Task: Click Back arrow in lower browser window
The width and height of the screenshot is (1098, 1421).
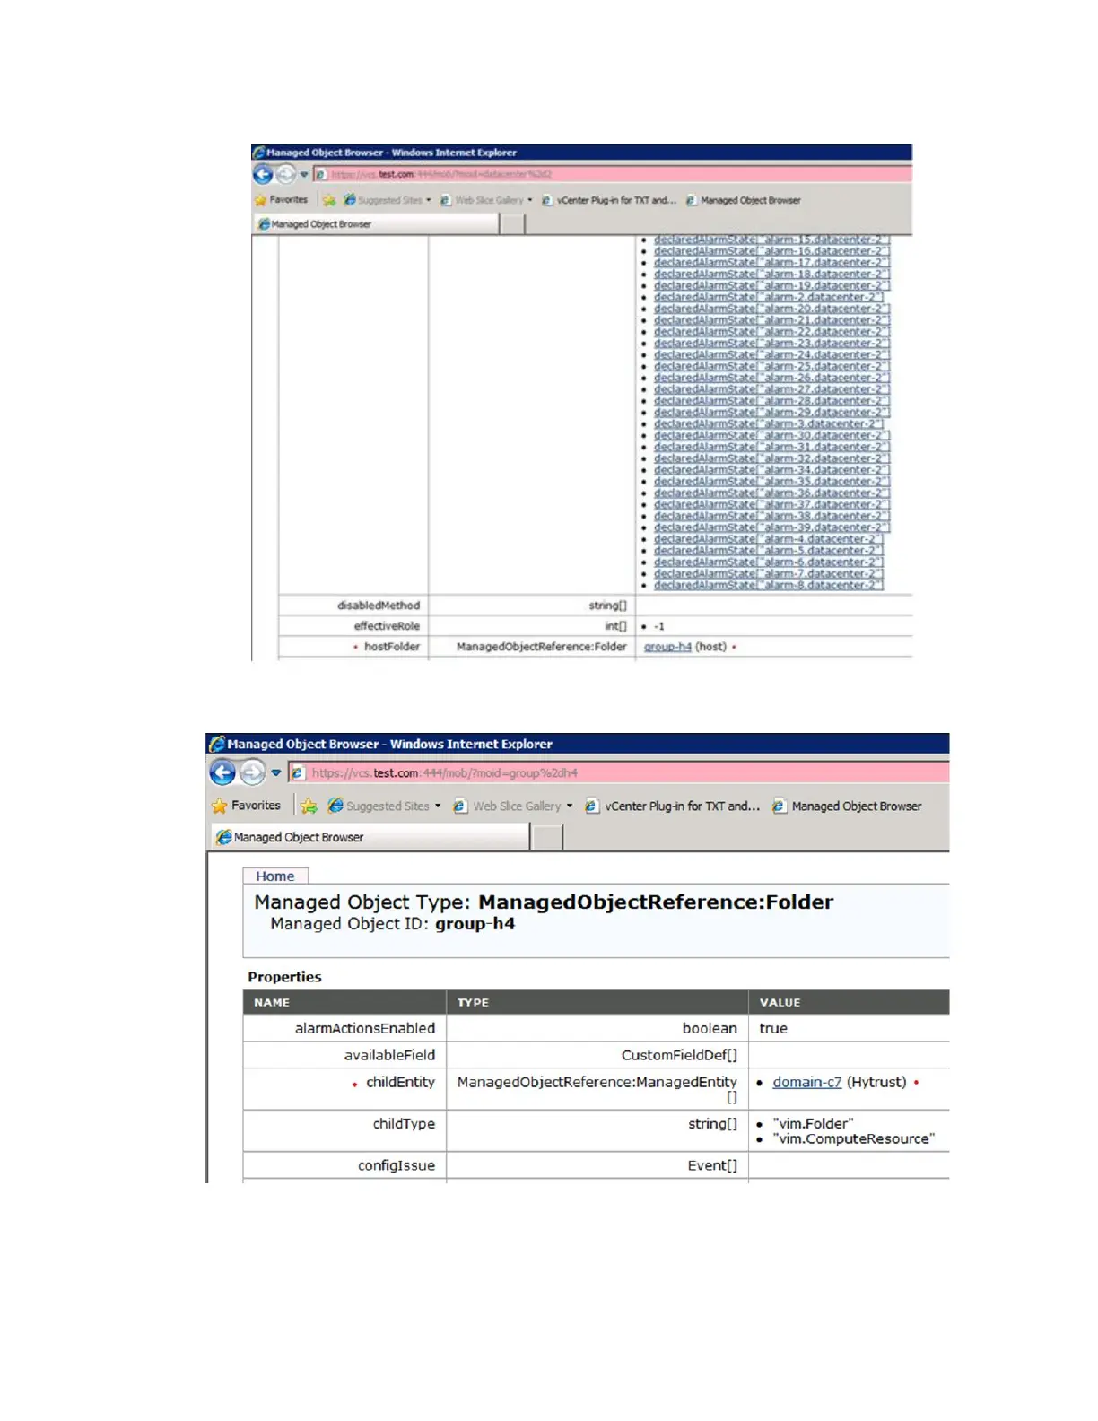Action: pos(222,772)
